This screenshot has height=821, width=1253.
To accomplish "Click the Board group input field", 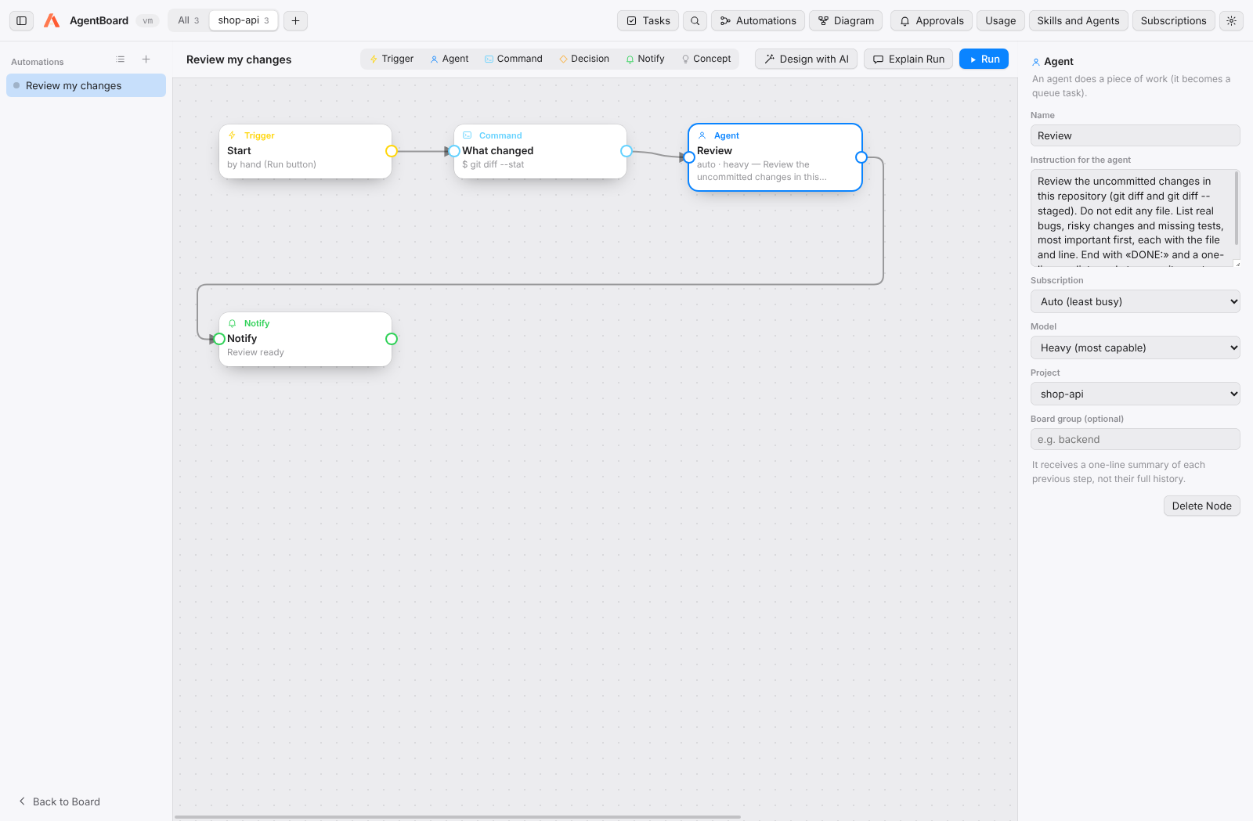I will click(x=1135, y=439).
